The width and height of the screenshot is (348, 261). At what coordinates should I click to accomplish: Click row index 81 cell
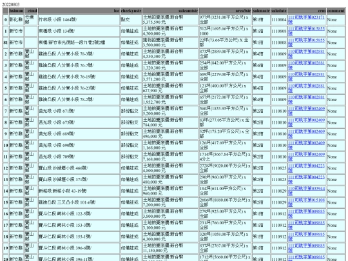pos(6,43)
